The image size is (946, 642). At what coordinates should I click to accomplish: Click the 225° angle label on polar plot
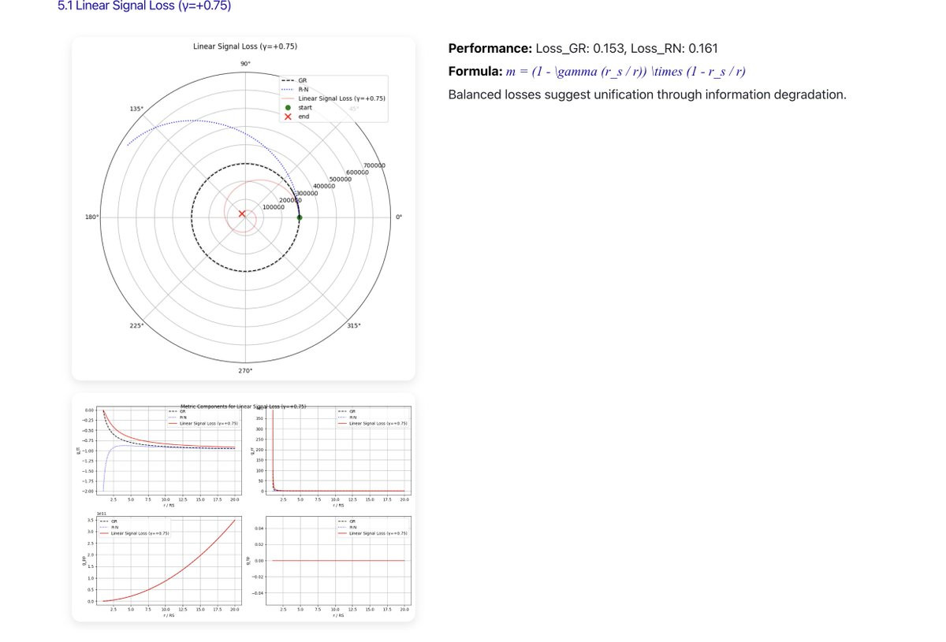coord(137,325)
